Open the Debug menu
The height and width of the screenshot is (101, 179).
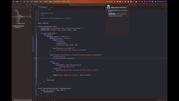tap(50, 2)
